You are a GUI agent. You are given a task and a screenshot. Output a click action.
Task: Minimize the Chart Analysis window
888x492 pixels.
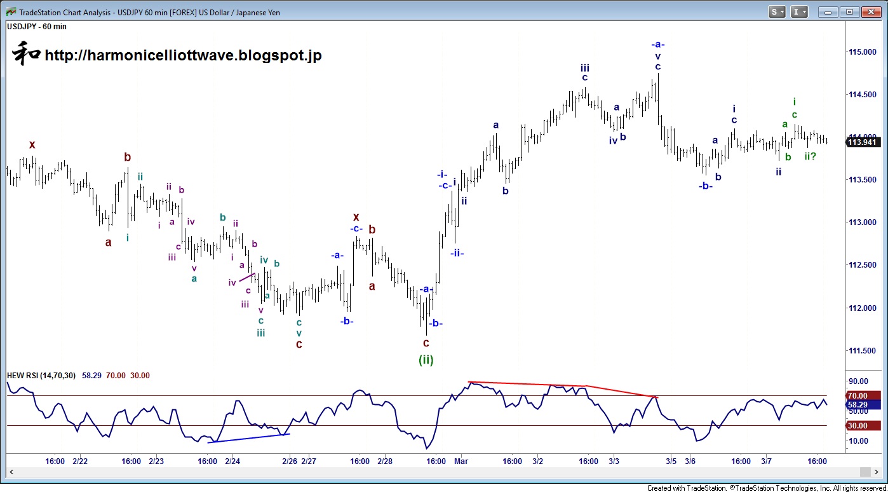[826, 11]
